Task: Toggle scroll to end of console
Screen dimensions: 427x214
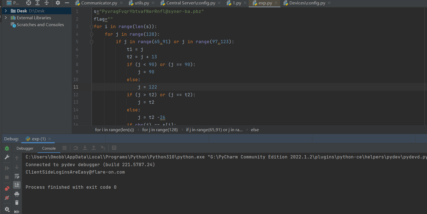Action: 17,185
